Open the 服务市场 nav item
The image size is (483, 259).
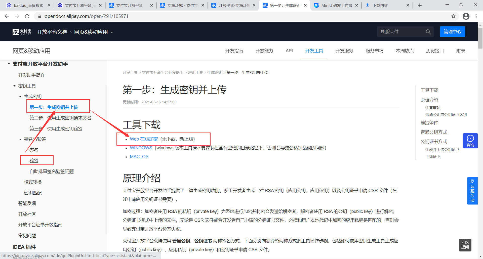[x=374, y=51]
